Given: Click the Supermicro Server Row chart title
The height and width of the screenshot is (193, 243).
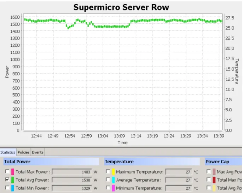Looking at the screenshot, I should [x=121, y=7].
